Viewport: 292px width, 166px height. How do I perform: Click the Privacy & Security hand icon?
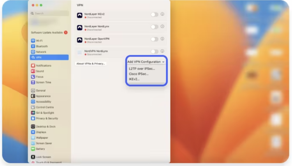coord(33,118)
